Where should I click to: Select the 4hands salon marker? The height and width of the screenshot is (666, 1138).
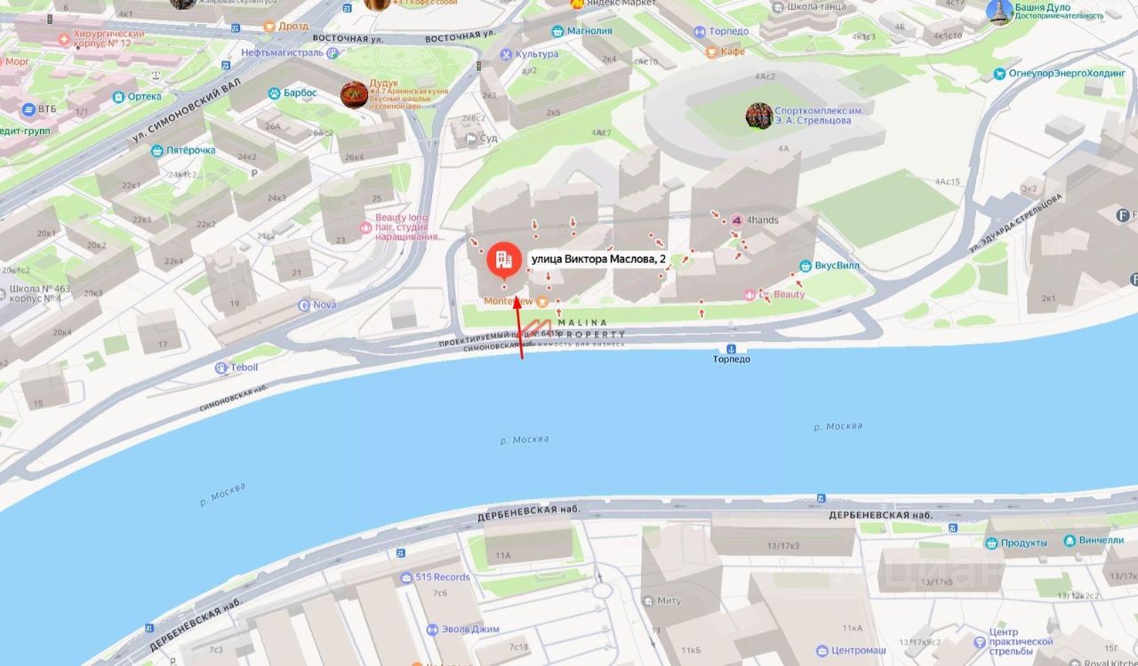[x=736, y=219]
